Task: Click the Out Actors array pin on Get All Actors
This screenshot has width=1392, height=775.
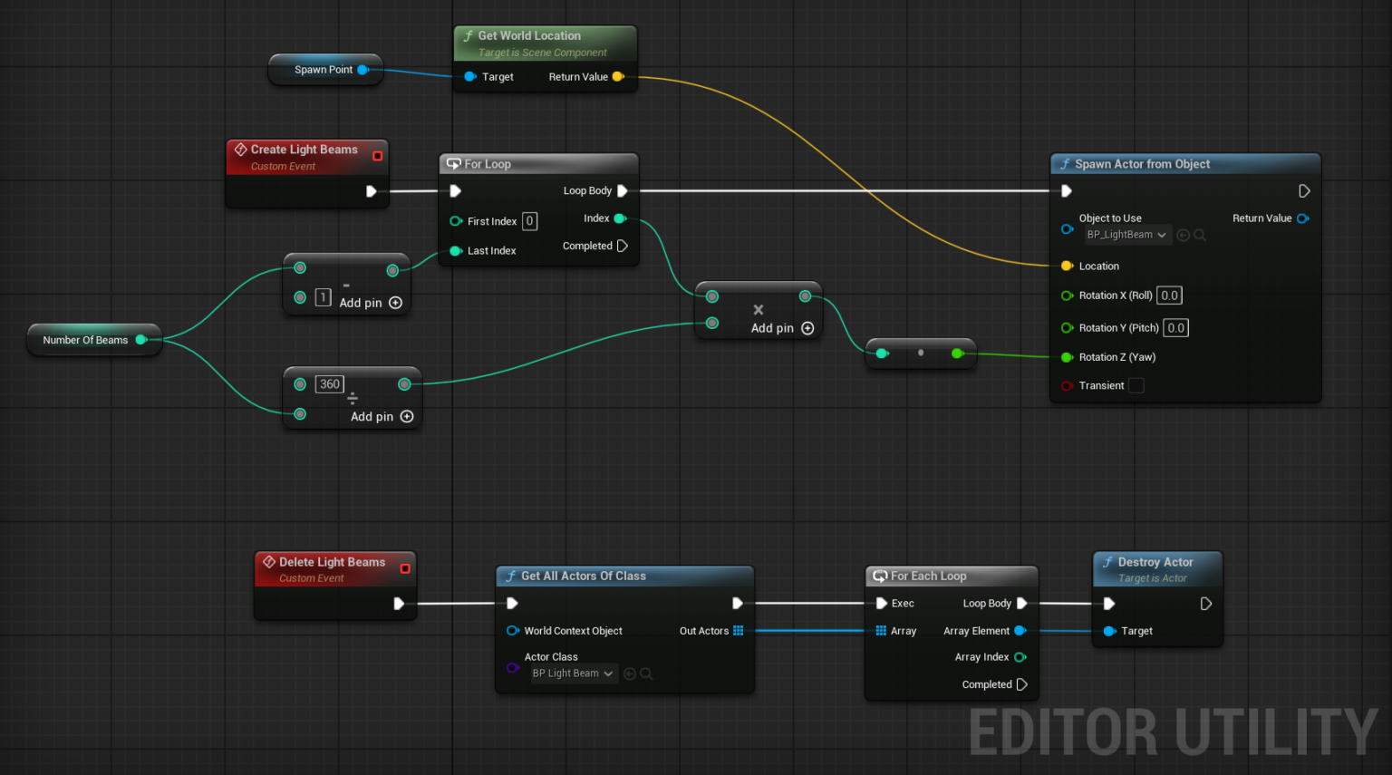Action: pyautogui.click(x=738, y=630)
